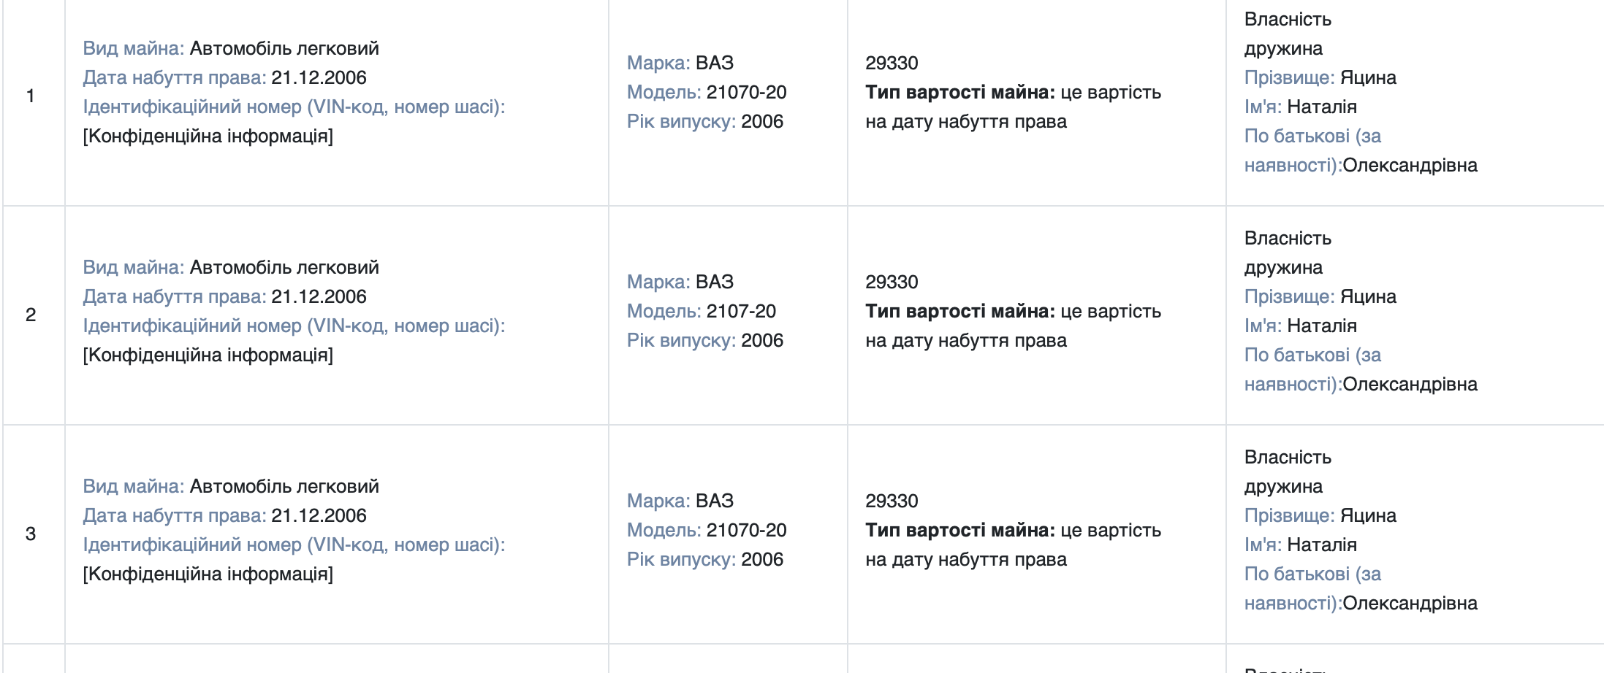Screen dimensions: 1604x673
Task: Click 'Рік випуску: 2006' in row 3
Action: click(705, 559)
